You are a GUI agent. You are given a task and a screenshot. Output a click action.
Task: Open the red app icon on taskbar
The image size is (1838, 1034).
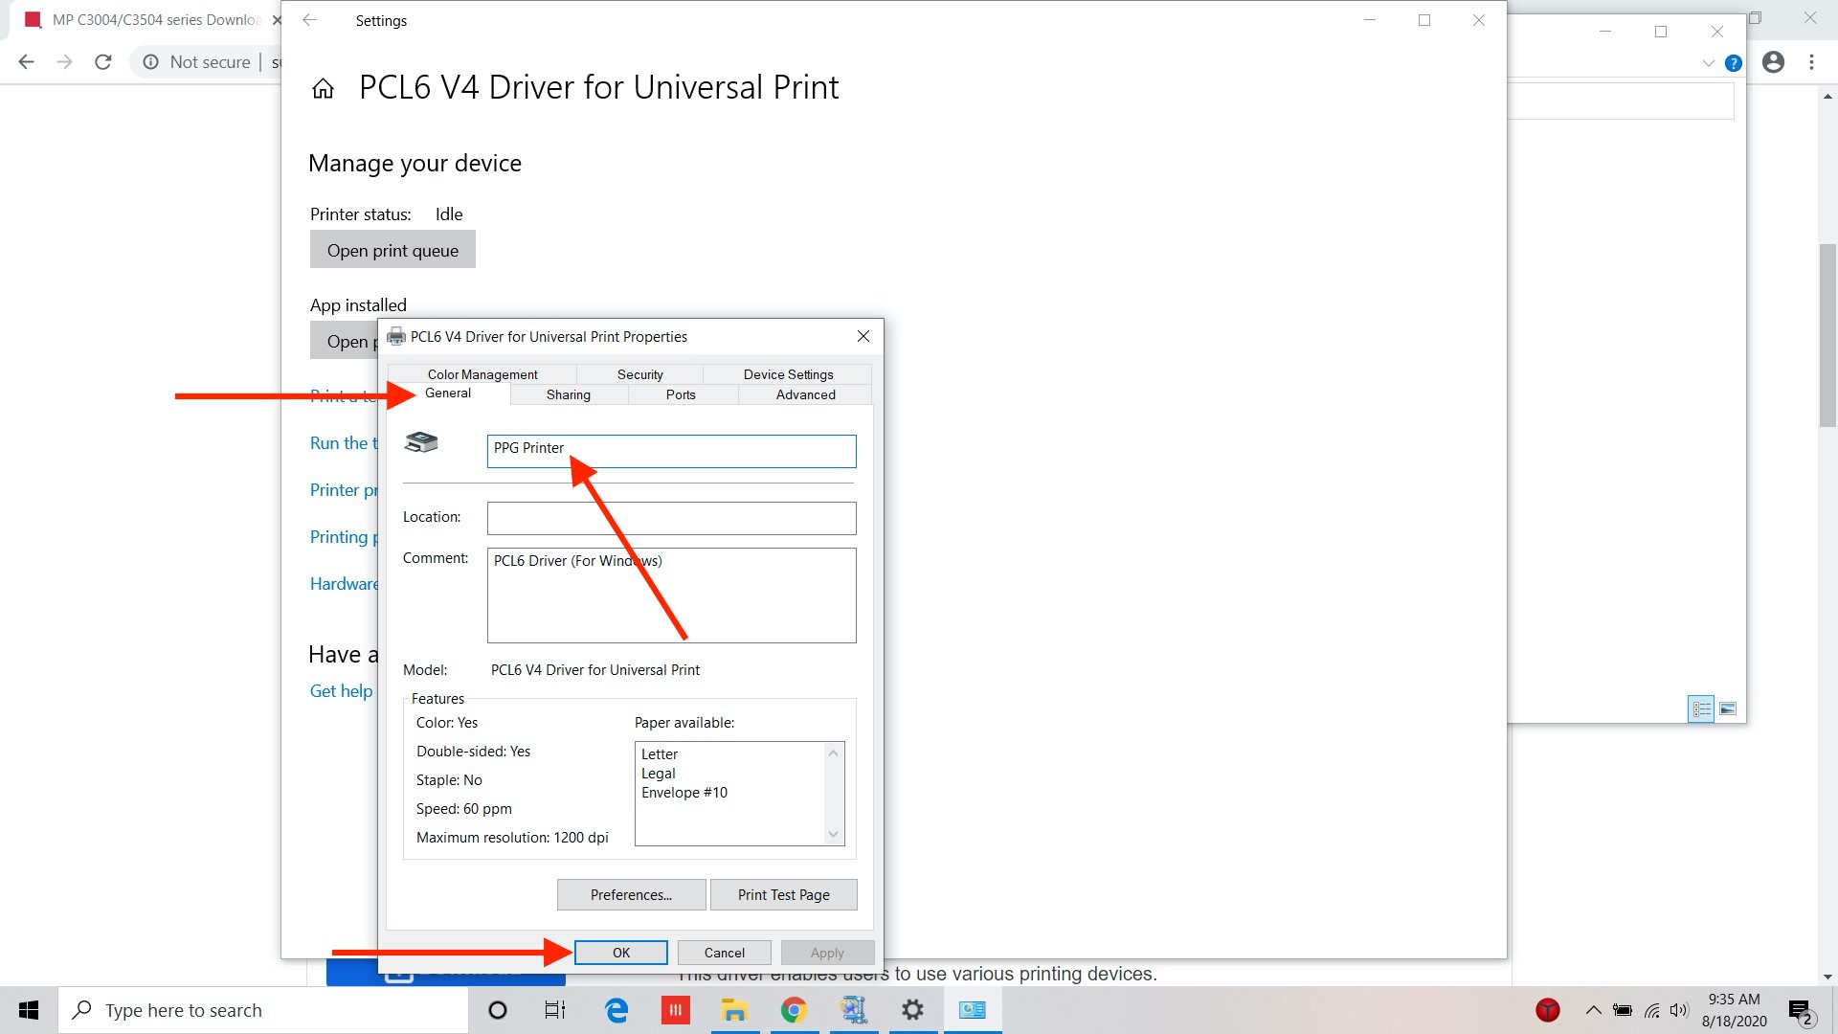pos(675,1010)
